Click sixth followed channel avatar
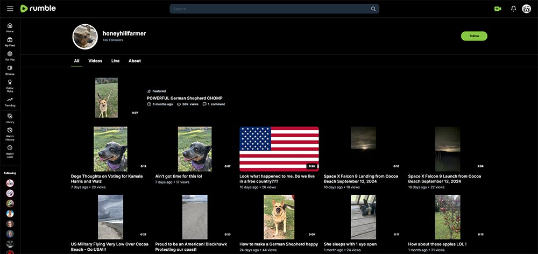Viewport: 538px width, 254px height. [10, 234]
